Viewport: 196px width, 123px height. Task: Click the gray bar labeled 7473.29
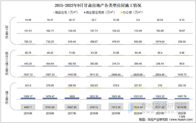coord(116,107)
